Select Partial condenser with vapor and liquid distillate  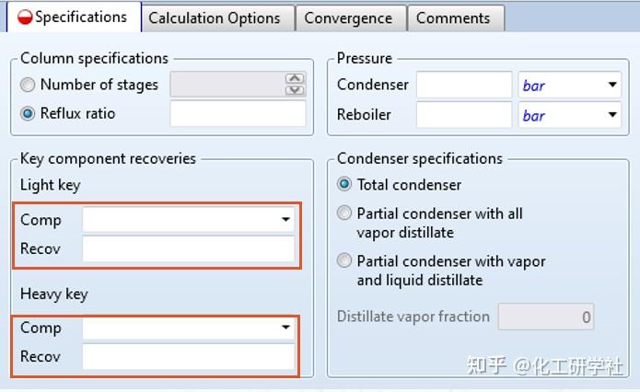coord(344,260)
